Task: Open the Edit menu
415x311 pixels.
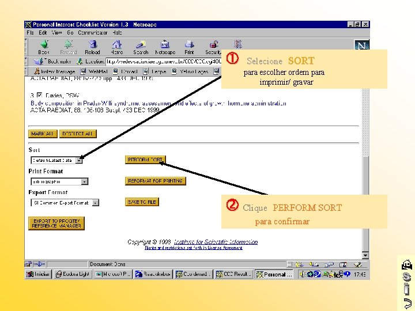Action: [43, 33]
